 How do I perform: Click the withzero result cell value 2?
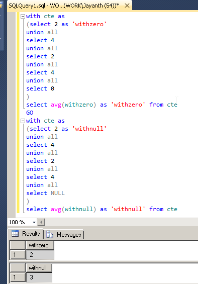tap(40, 255)
